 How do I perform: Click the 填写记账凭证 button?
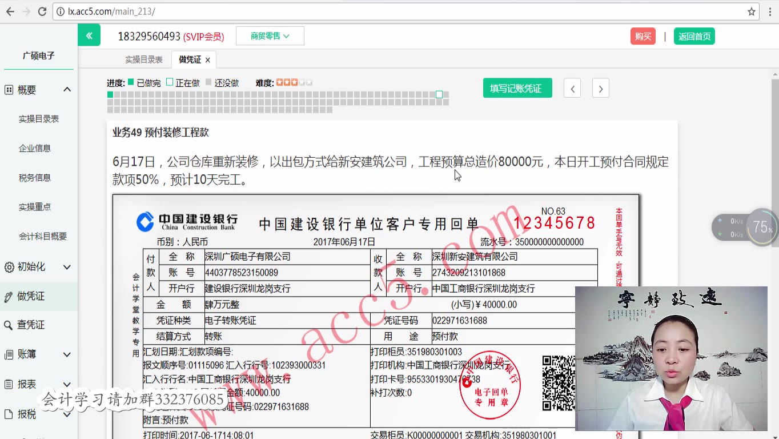(517, 88)
